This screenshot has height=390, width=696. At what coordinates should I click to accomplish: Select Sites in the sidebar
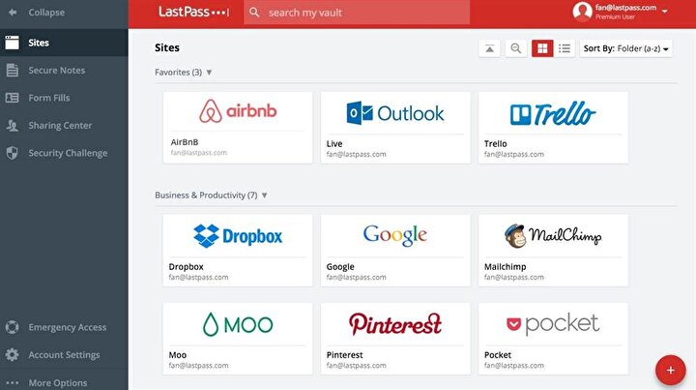click(64, 43)
